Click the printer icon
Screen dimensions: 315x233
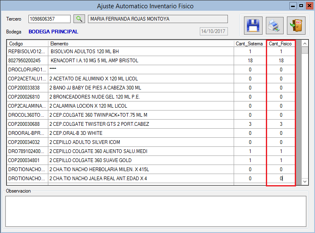coord(275,25)
